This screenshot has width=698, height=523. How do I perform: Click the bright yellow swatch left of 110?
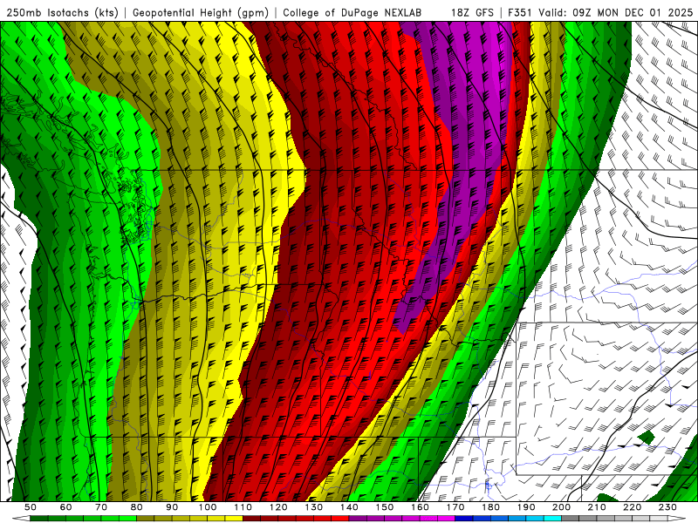[x=234, y=519]
